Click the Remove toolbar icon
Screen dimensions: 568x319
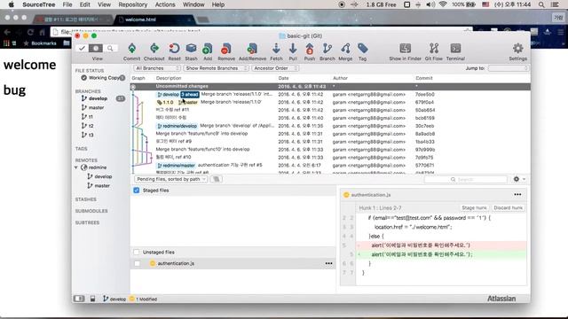[226, 49]
